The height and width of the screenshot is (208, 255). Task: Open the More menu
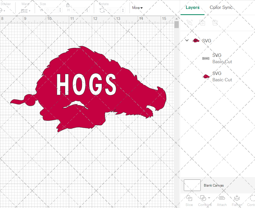[x=137, y=8]
